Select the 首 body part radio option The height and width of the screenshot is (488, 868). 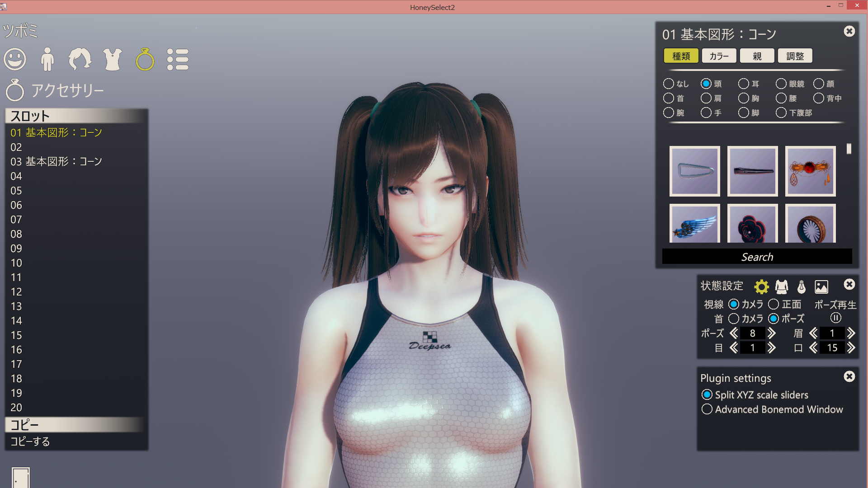669,98
